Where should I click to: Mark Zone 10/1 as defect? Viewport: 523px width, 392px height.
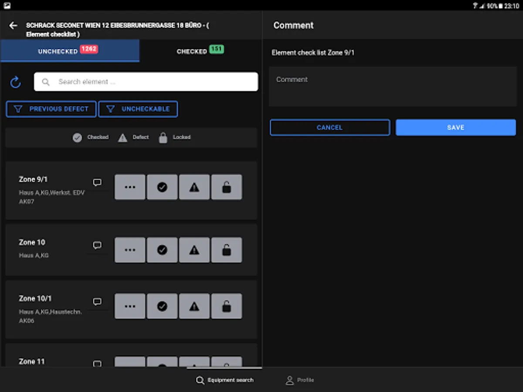point(194,306)
